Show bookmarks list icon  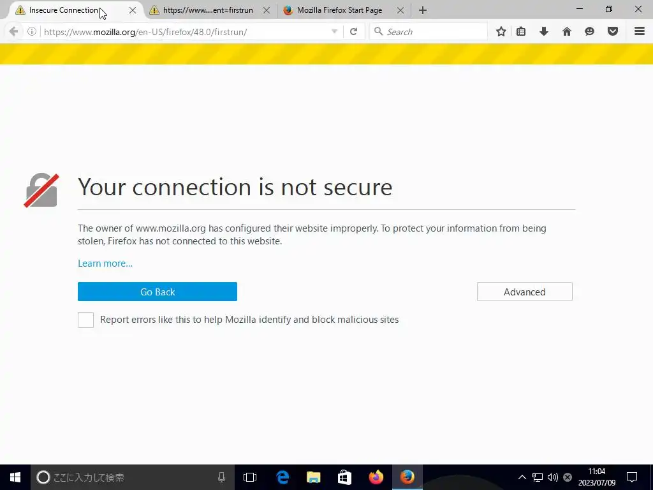point(521,31)
